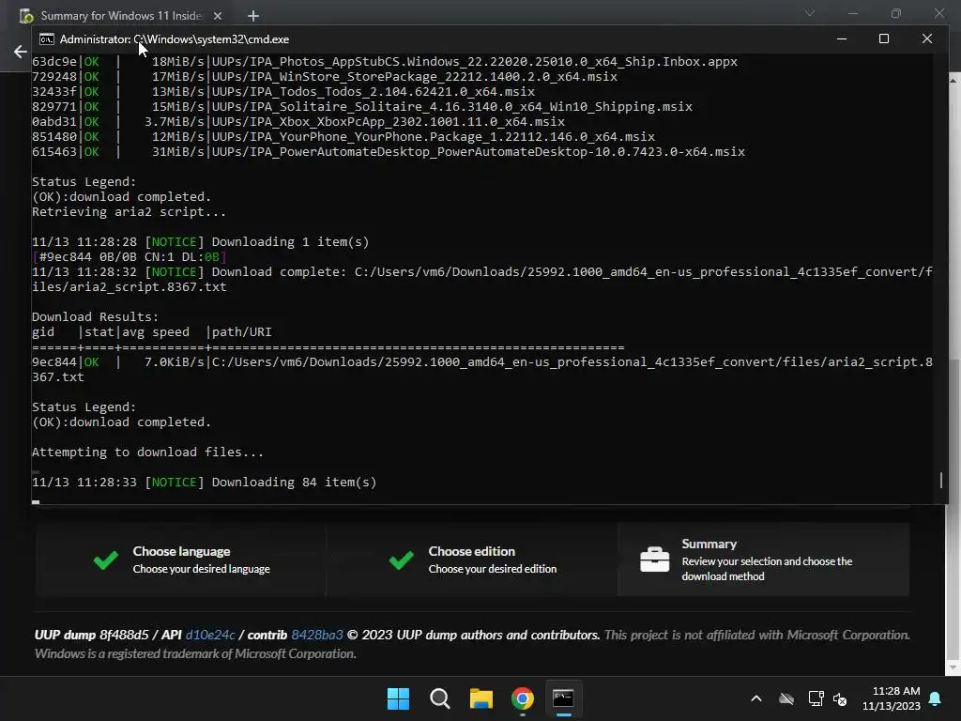The image size is (961, 721).
Task: Click the 'Attempting to download files...' line
Action: [147, 452]
